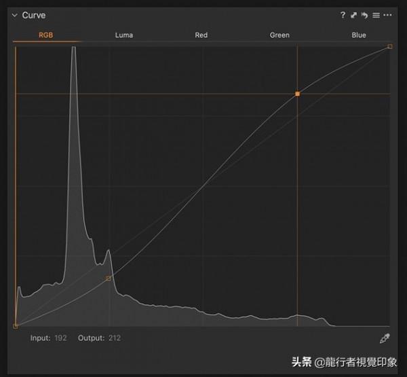Click the Curve panel title

34,16
